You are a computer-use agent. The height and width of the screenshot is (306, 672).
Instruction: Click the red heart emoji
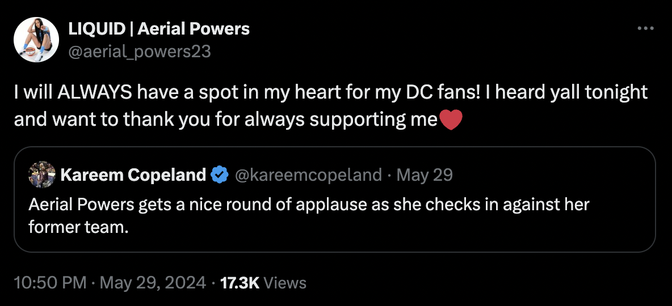click(451, 120)
